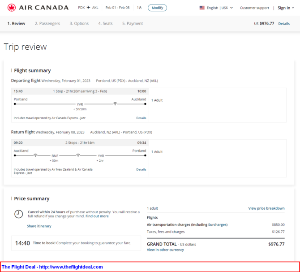Open the Customer support link
Viewport: 300px width, 272px height.
click(254, 8)
